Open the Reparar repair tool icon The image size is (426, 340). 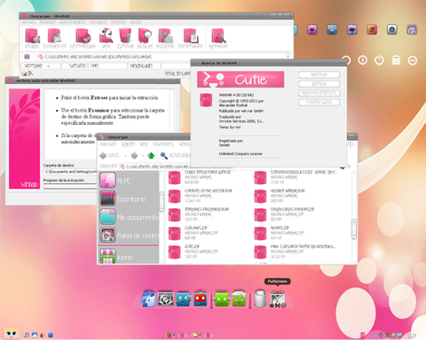(x=218, y=39)
